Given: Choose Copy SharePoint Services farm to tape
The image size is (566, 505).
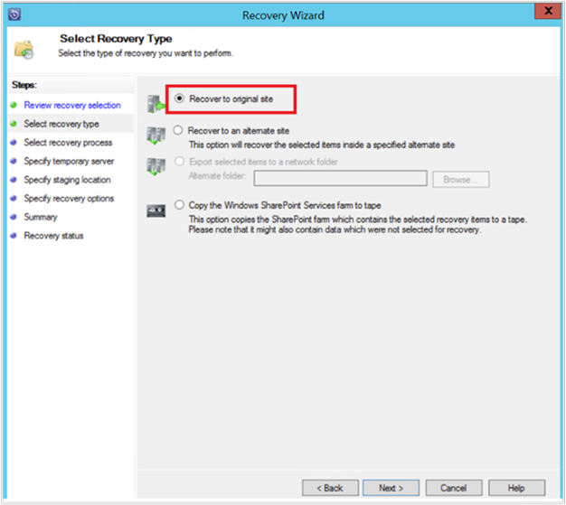Looking at the screenshot, I should [179, 205].
